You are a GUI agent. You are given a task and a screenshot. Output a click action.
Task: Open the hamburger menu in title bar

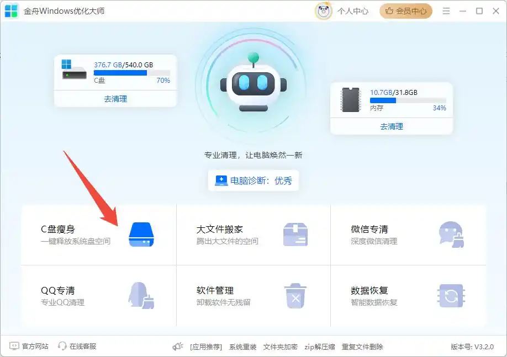point(446,10)
